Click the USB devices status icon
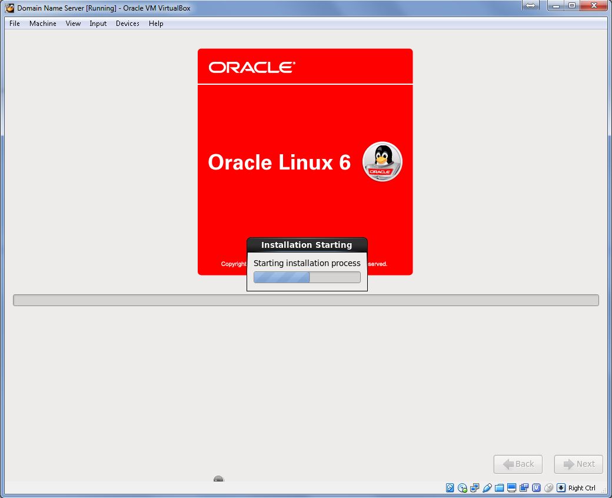 pos(487,487)
